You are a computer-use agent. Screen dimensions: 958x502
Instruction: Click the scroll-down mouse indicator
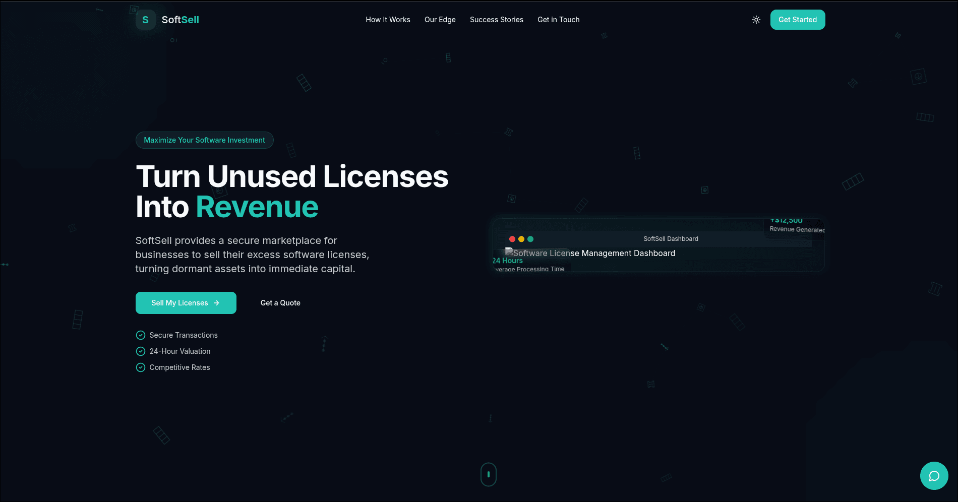coord(488,474)
